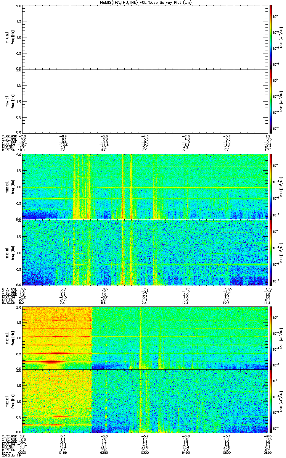Click the THA B⊥ freq axis label
This screenshot has height=458, width=286.
pos(10,37)
